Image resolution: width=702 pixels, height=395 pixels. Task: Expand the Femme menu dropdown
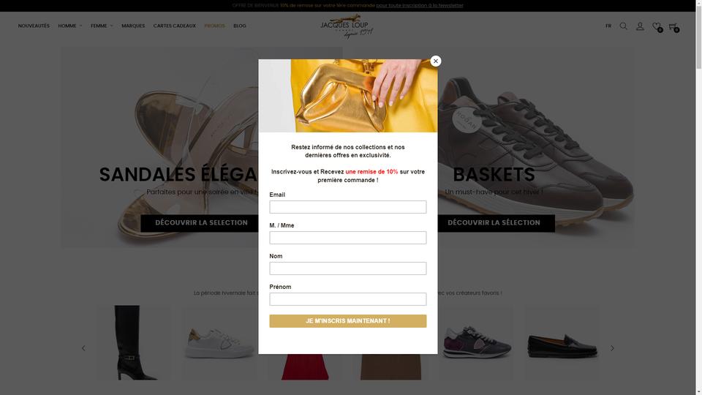point(102,26)
